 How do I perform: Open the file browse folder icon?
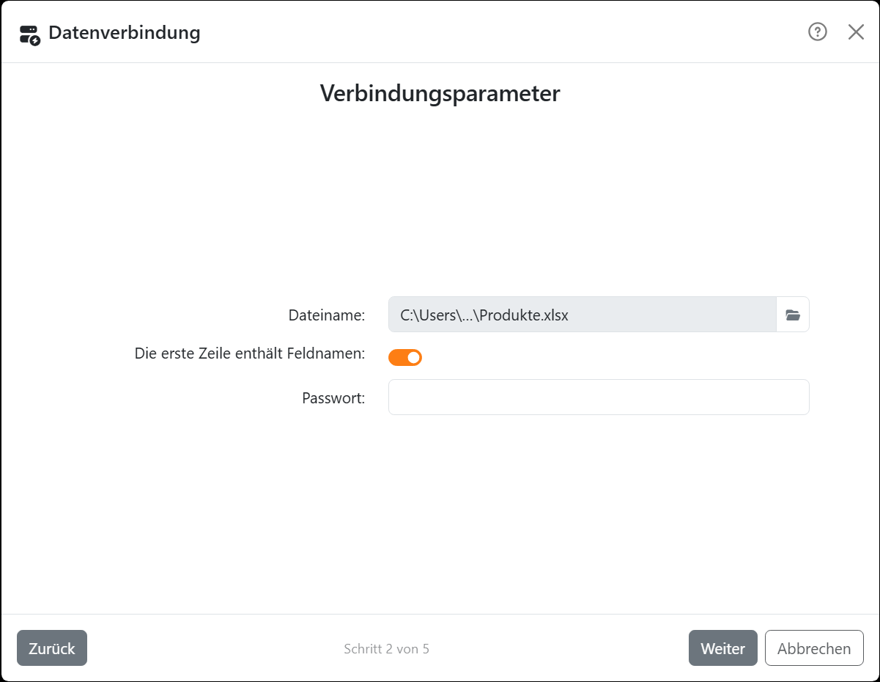(x=793, y=315)
